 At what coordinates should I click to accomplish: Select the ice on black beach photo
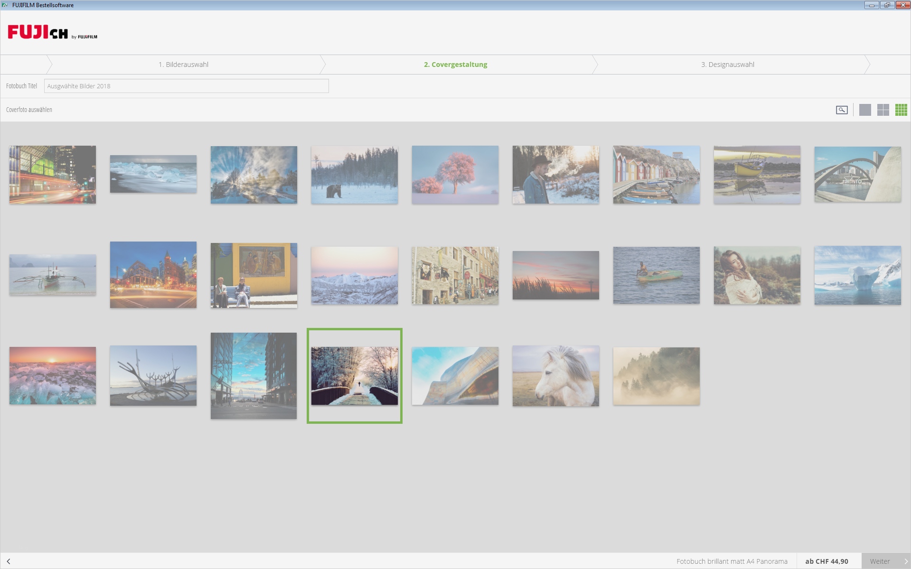click(x=153, y=174)
